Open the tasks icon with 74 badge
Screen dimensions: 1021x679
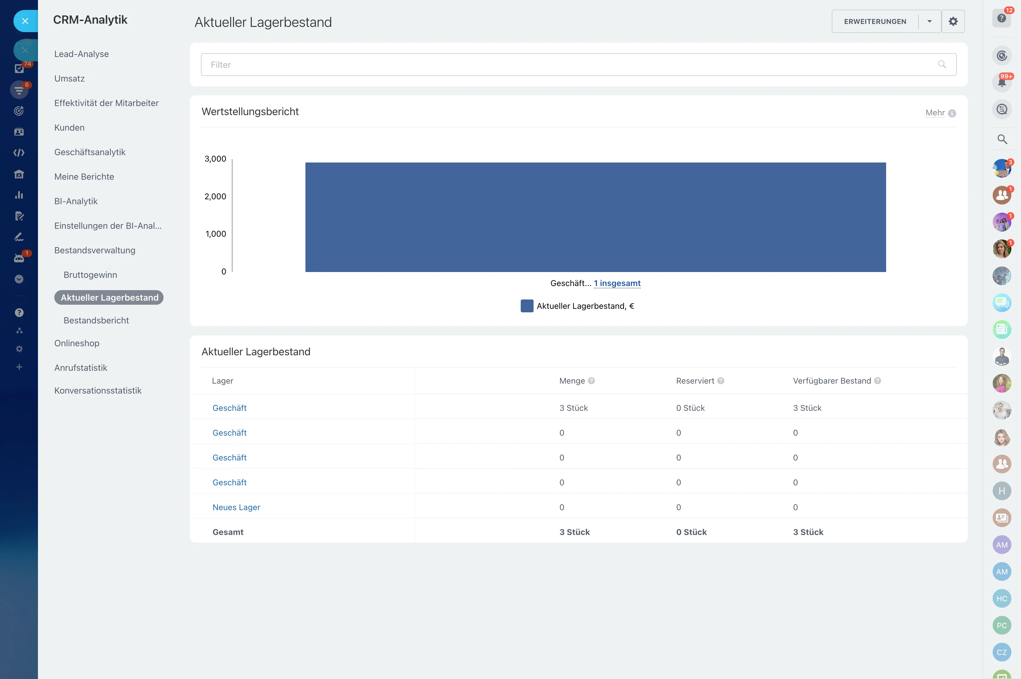19,68
